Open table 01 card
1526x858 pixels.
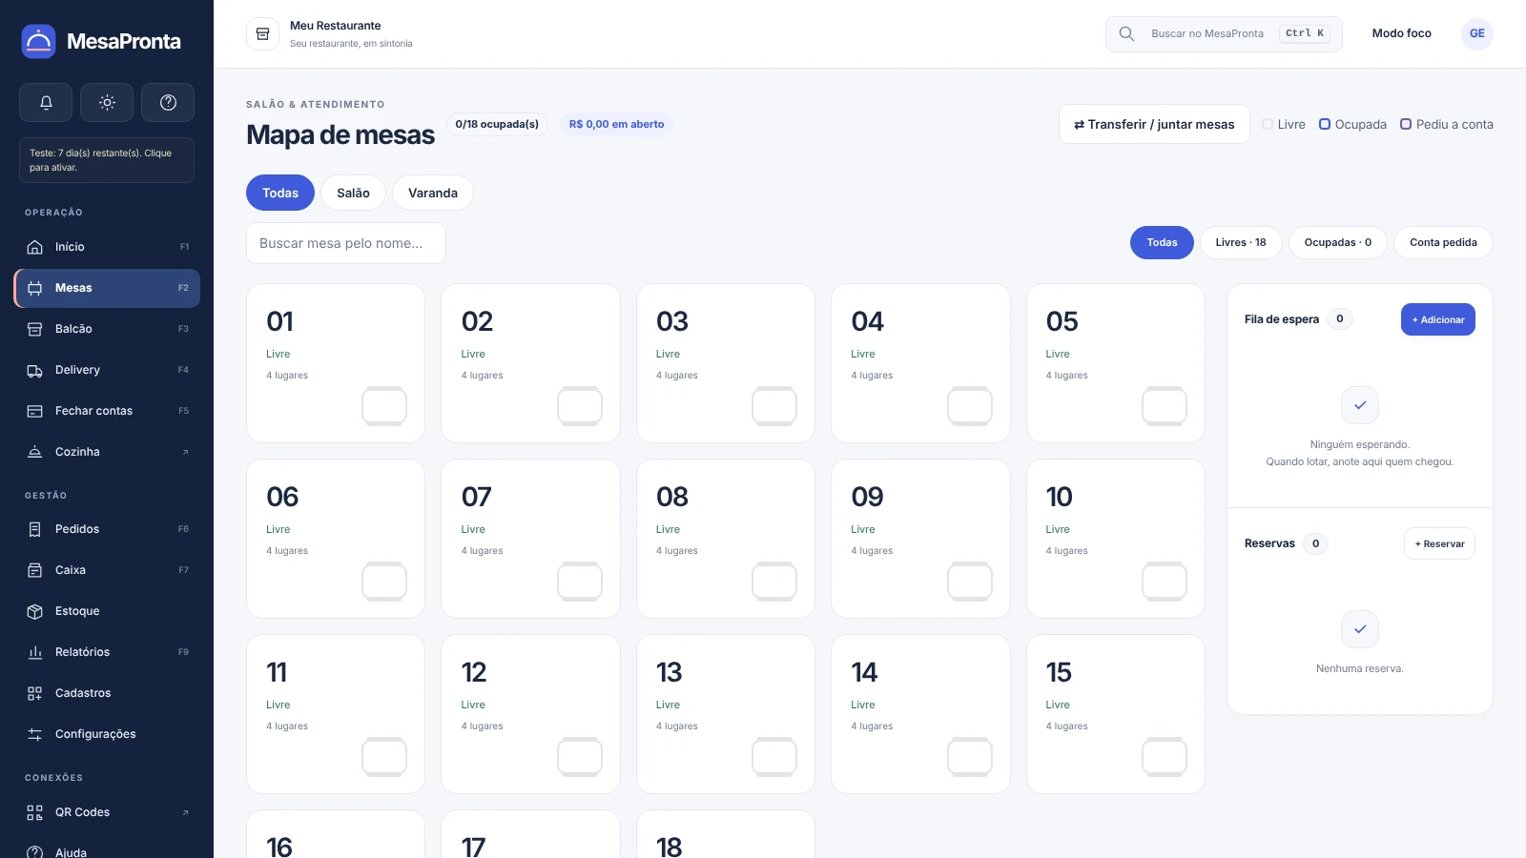[x=336, y=363]
